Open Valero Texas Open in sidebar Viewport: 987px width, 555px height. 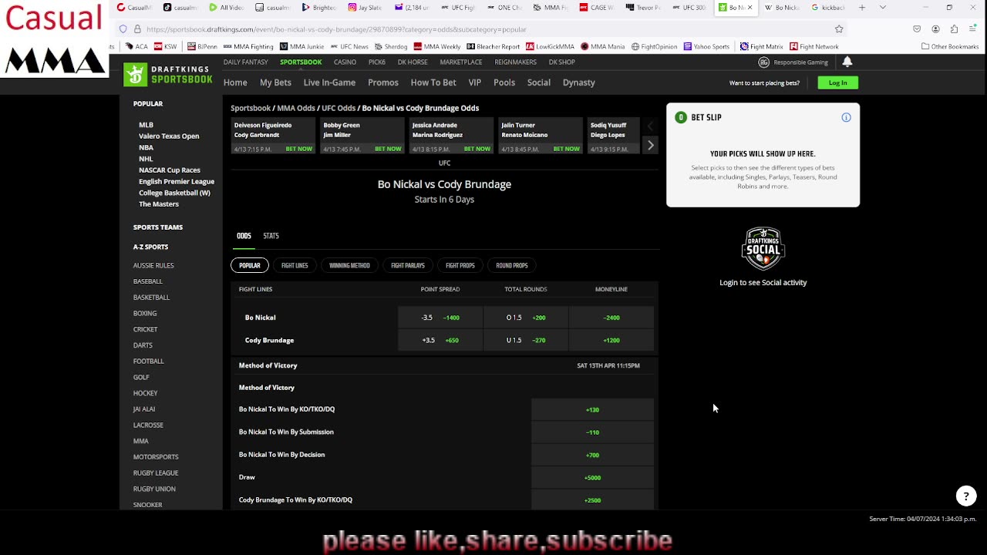point(169,136)
